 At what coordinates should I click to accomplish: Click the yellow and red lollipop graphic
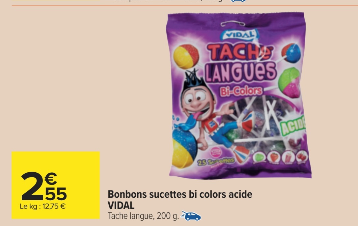[186, 56]
